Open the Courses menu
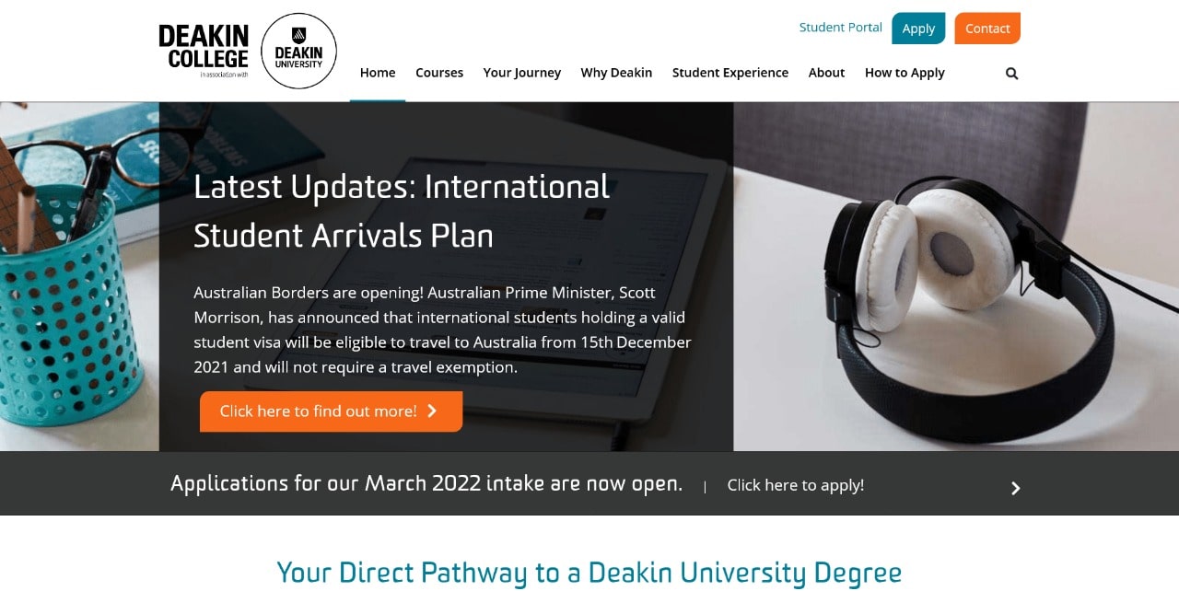Image resolution: width=1179 pixels, height=591 pixels. click(x=439, y=73)
